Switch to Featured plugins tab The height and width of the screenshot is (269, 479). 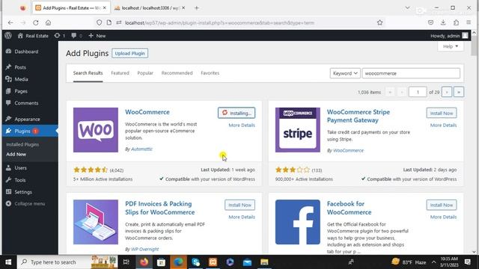[x=120, y=73]
